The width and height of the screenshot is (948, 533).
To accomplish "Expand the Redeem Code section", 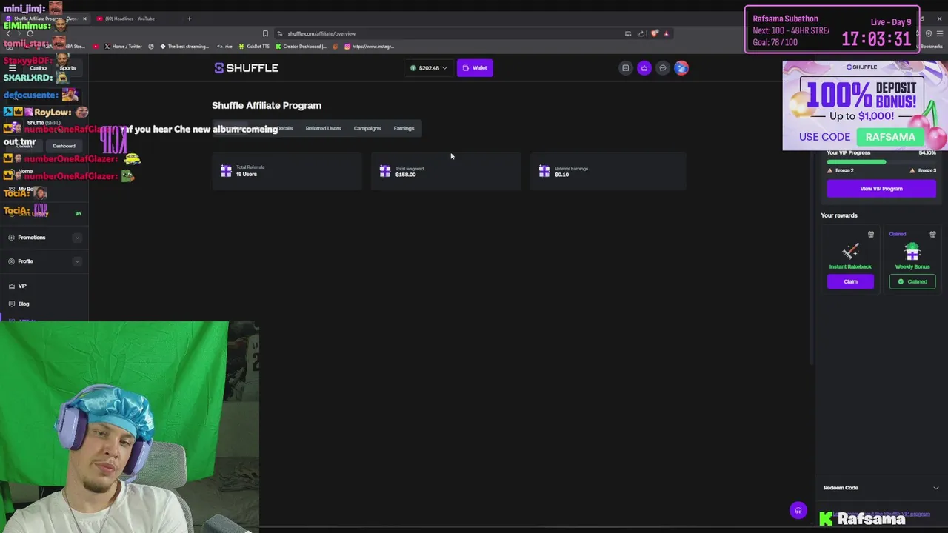I will 881,488.
